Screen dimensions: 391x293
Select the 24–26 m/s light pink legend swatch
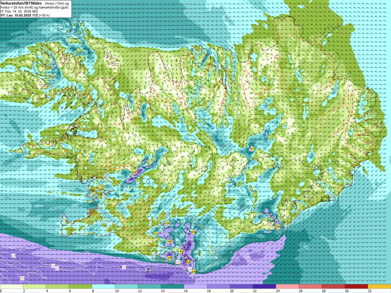[x=287, y=287]
